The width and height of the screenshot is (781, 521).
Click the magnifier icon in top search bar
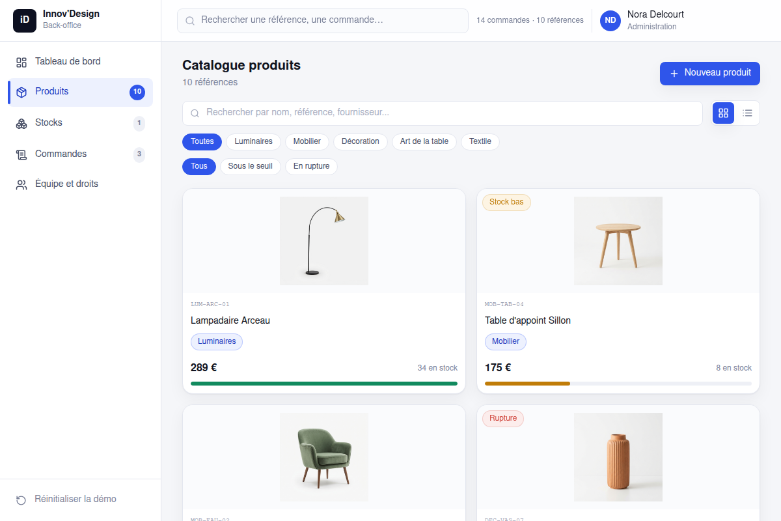pos(190,21)
